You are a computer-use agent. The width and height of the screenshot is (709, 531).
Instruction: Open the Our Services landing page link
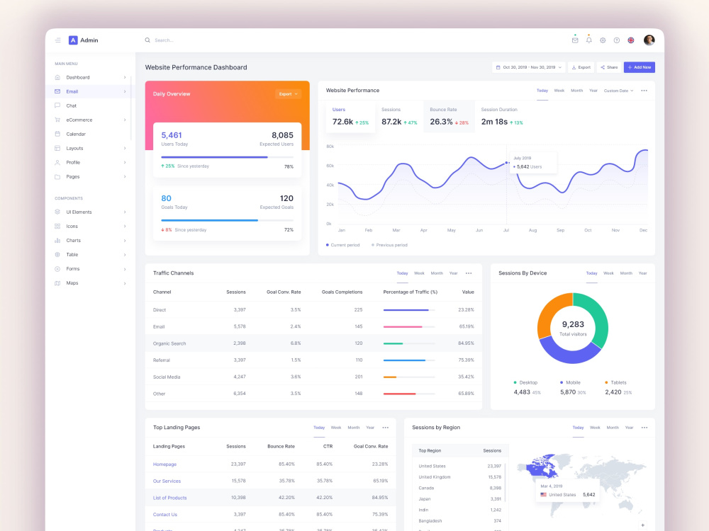point(167,481)
